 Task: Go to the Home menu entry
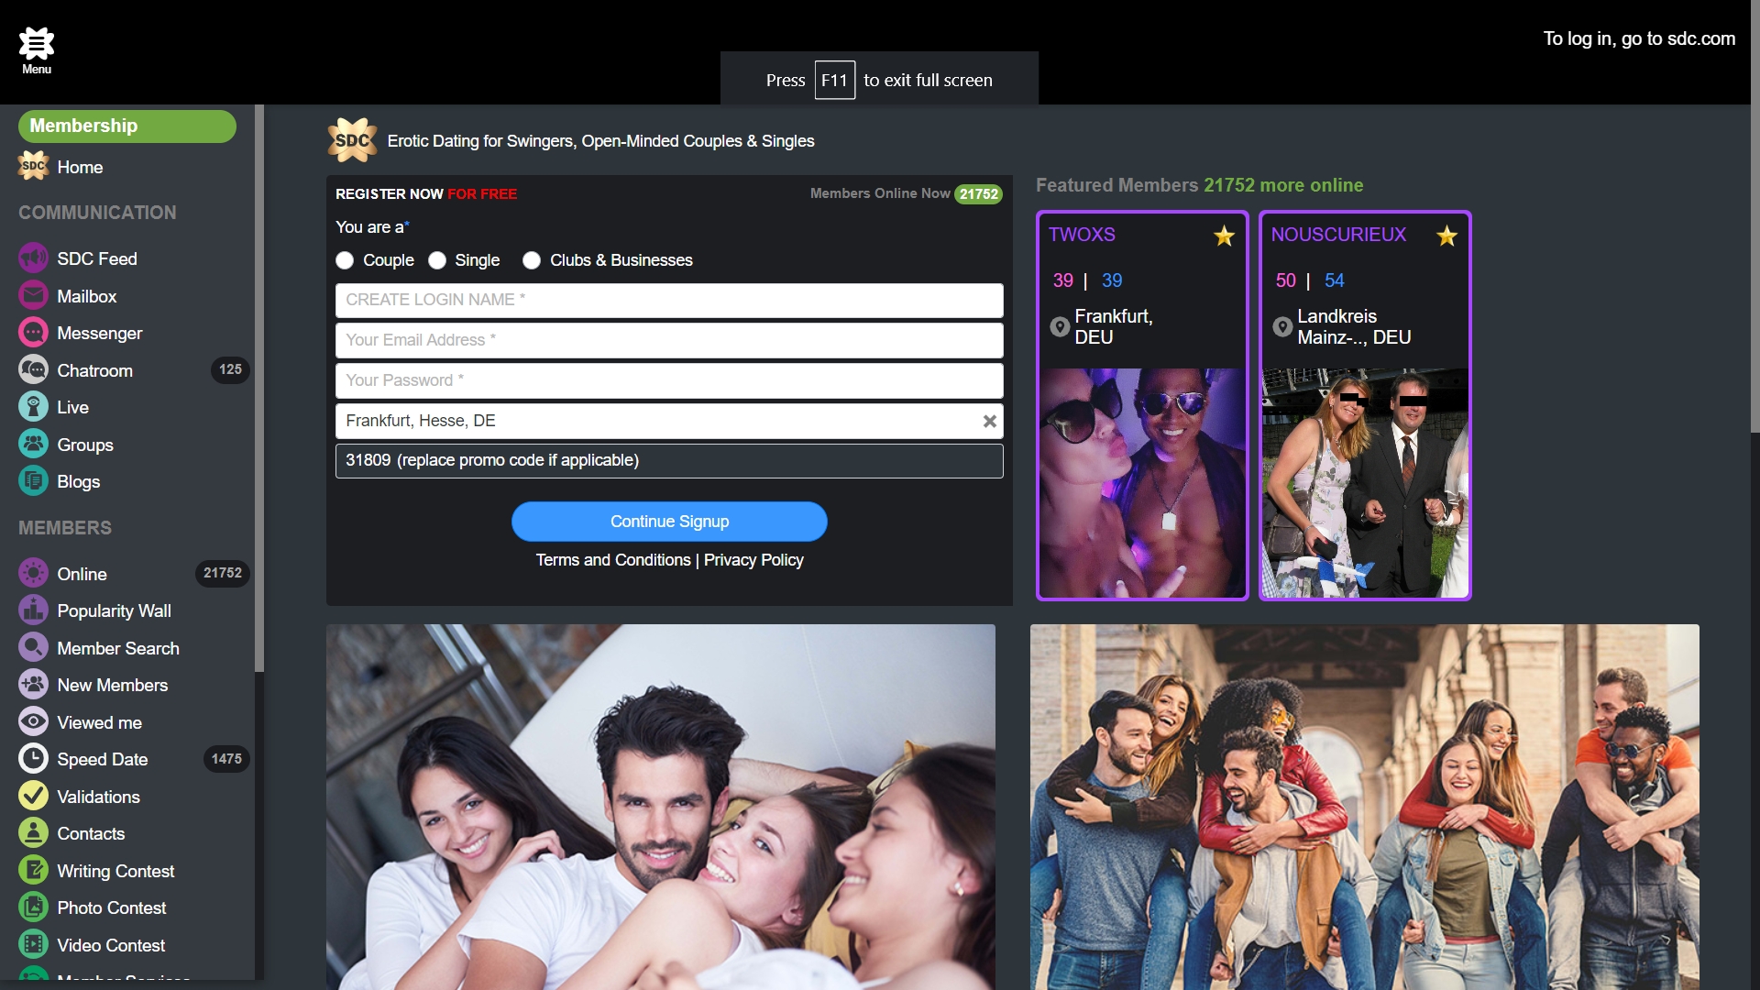pyautogui.click(x=80, y=167)
